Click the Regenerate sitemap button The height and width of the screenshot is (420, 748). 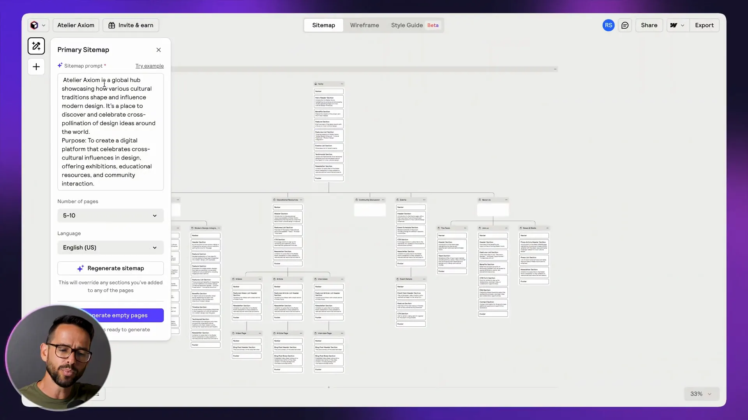click(x=111, y=268)
